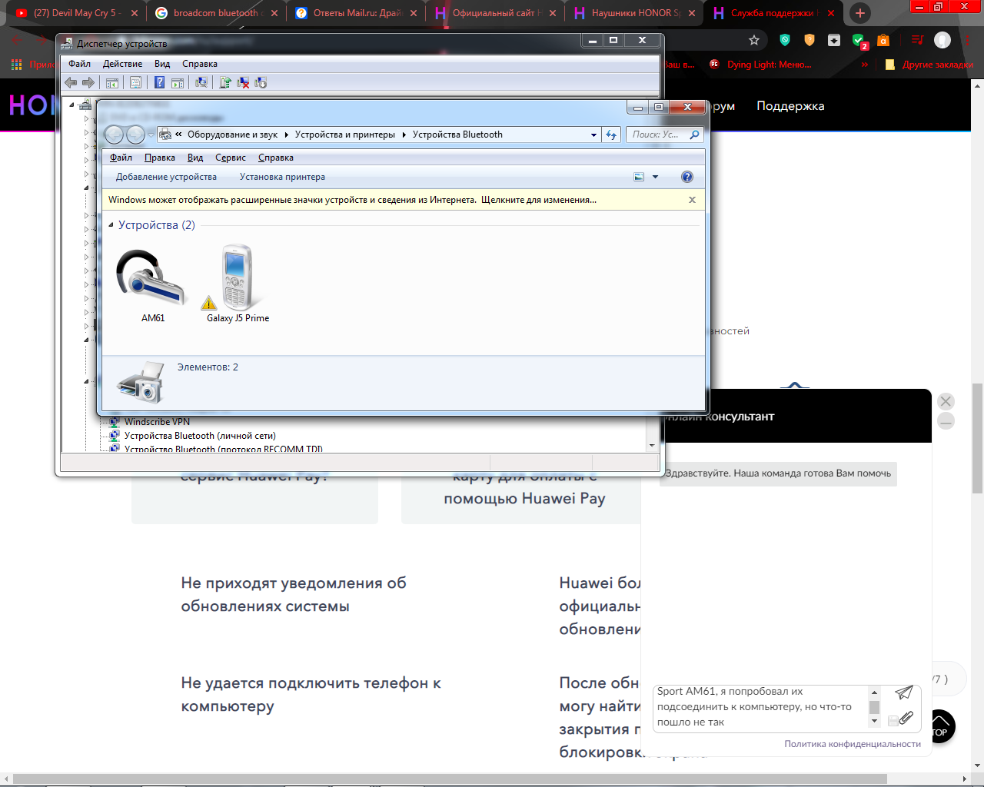Open Поддержка link on HONOR site

pyautogui.click(x=790, y=106)
